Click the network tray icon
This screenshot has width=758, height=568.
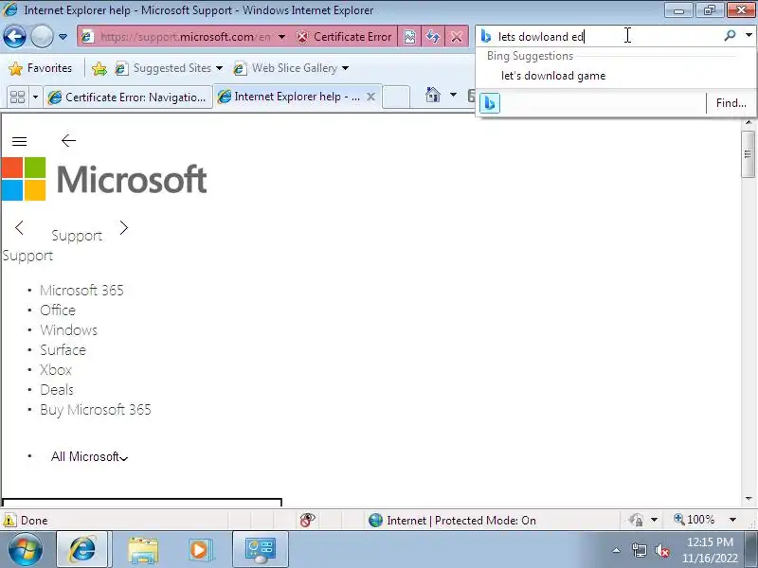639,550
